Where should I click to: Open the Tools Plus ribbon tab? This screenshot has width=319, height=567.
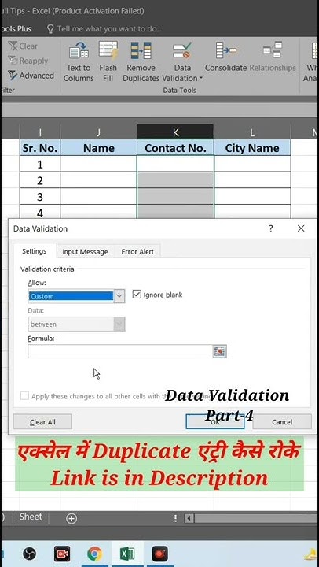point(16,29)
